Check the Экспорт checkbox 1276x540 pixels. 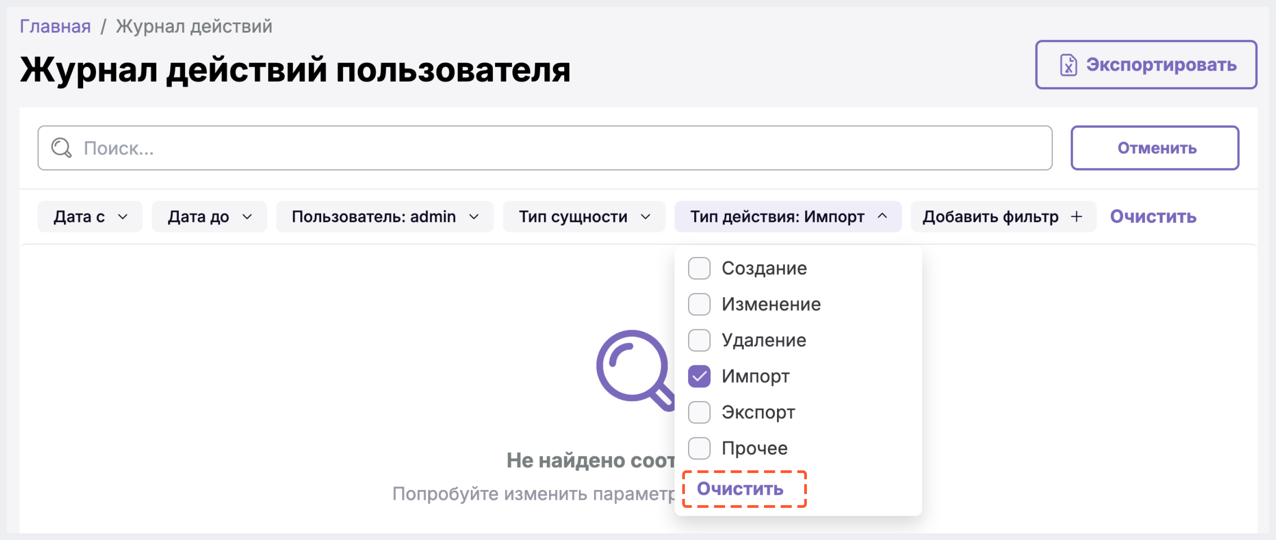699,412
